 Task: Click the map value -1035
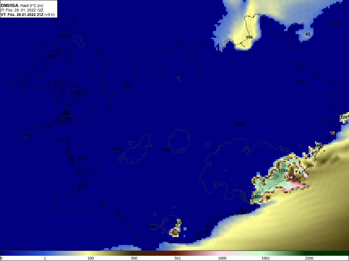[x=239, y=124]
